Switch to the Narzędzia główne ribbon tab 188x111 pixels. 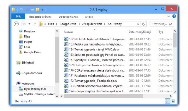pyautogui.click(x=40, y=17)
